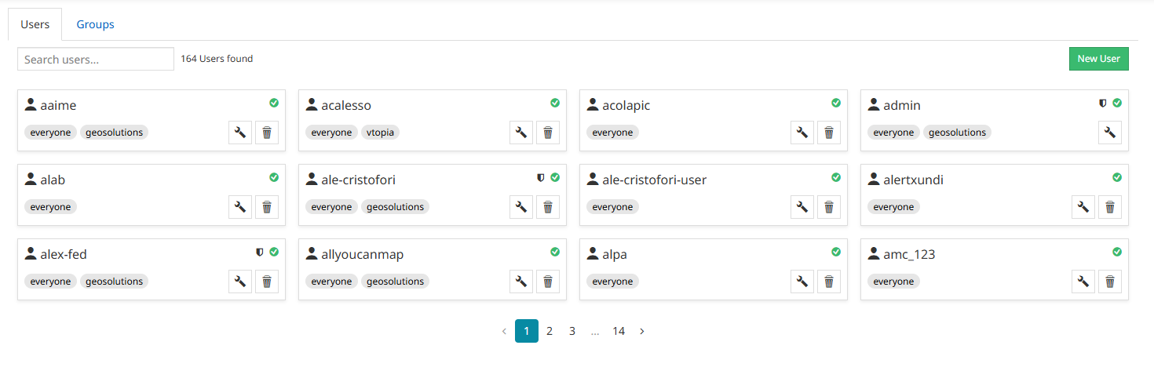Click the enabled status icon for aaime
This screenshot has height=367, width=1154.
point(274,103)
